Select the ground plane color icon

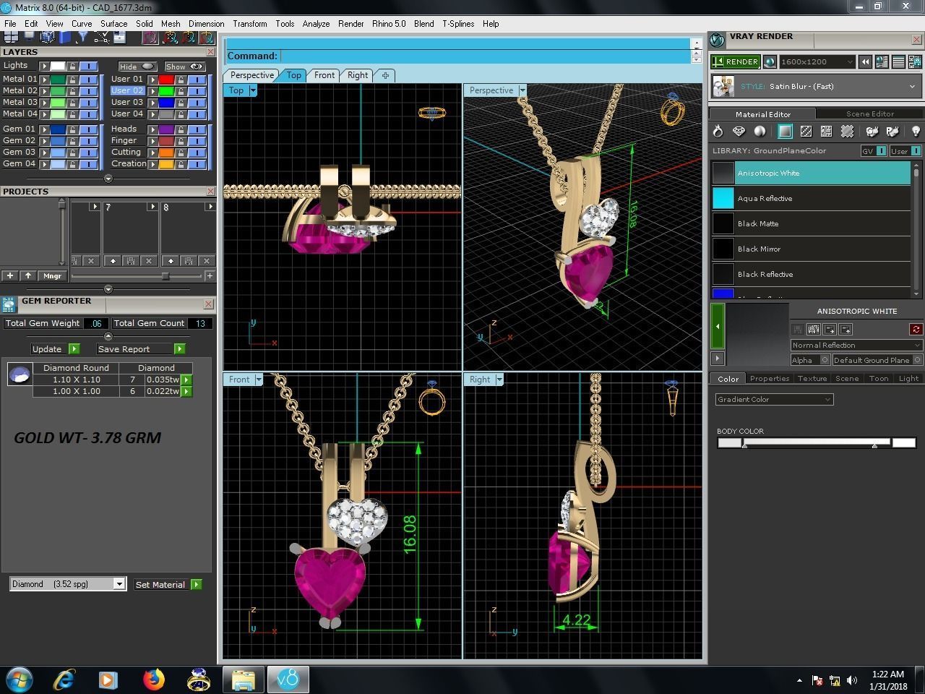tap(785, 131)
